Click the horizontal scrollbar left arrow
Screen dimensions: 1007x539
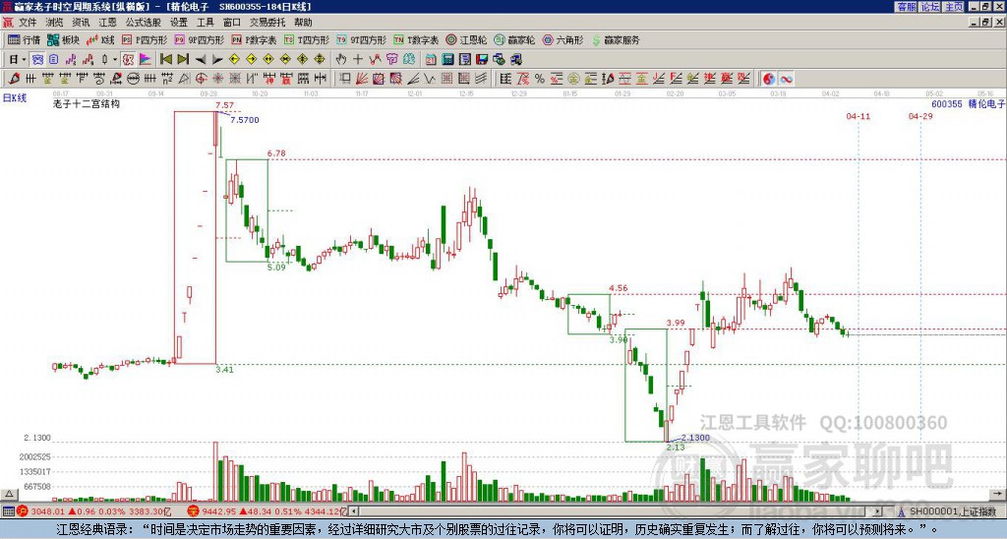(x=354, y=511)
